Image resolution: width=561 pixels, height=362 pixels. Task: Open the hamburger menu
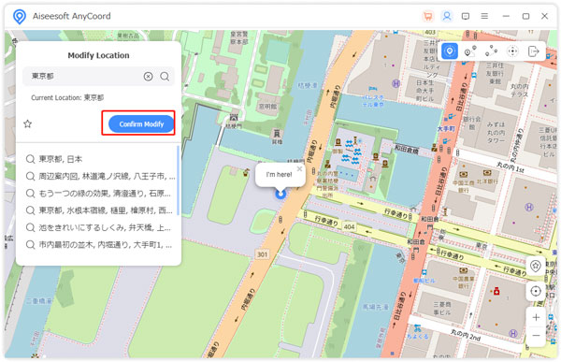[x=484, y=16]
